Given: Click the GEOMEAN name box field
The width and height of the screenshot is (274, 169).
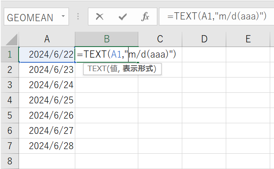Looking at the screenshot, I should coord(36,17).
